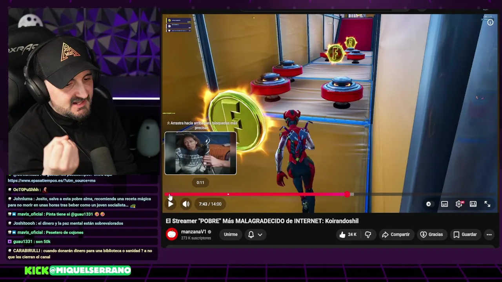Screen dimensions: 502x282
Task: Click the Compartir share button
Action: click(396, 235)
